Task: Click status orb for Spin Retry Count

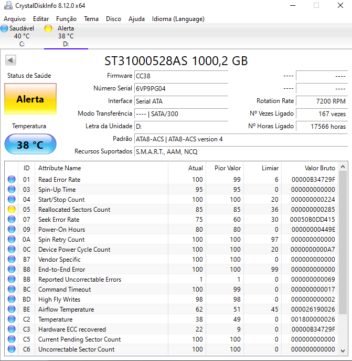Action: [x=12, y=239]
